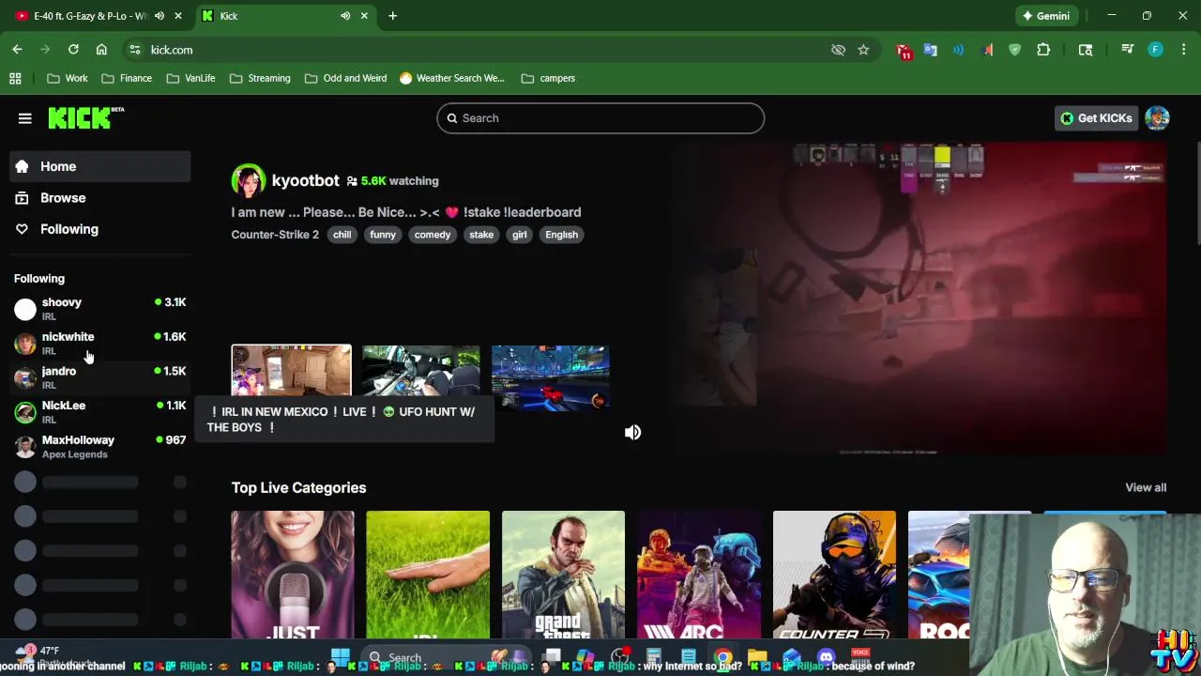Click the Get KICKs button
The height and width of the screenshot is (676, 1201).
click(x=1096, y=118)
